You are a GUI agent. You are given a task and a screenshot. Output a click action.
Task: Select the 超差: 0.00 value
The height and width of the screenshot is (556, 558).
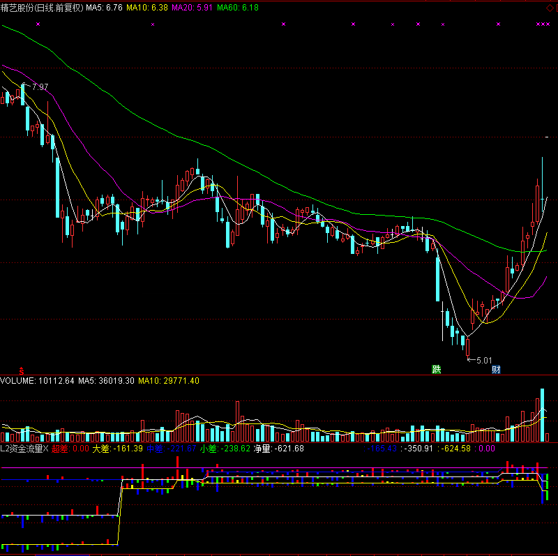[70, 449]
